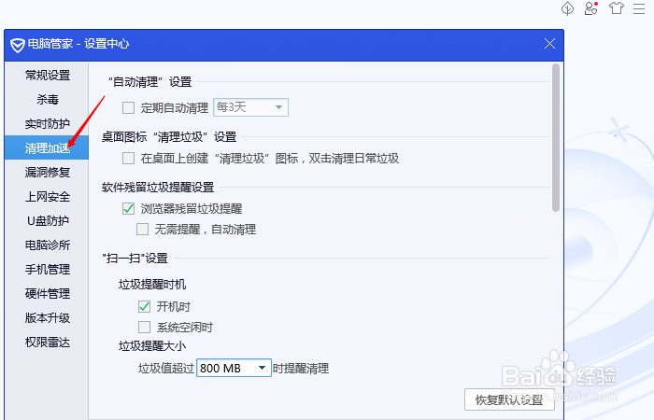Select 上网安全 in sidebar
This screenshot has width=654, height=420.
click(48, 197)
